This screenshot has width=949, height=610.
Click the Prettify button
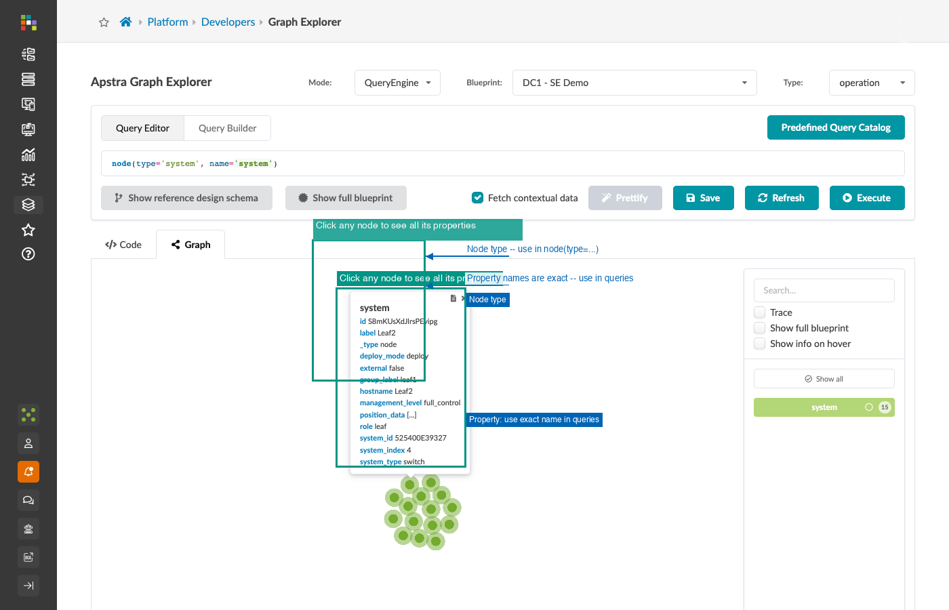click(x=625, y=198)
